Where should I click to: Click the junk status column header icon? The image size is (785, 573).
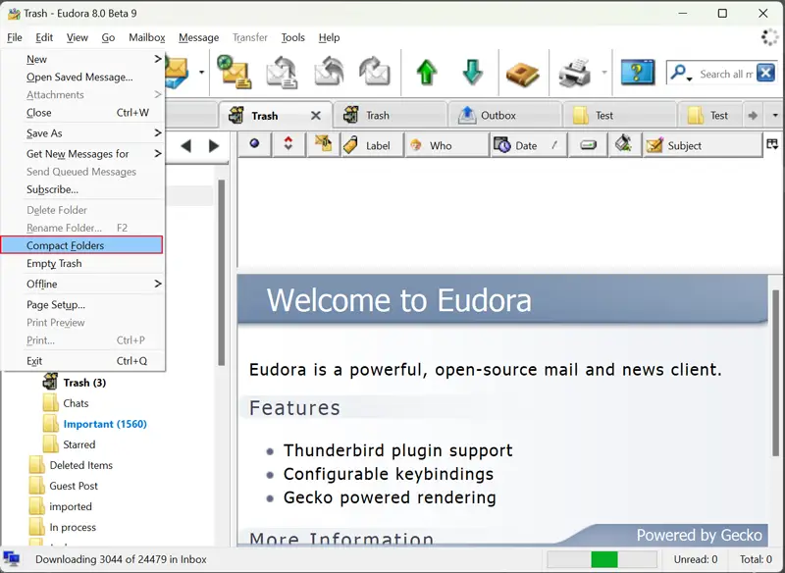(624, 144)
